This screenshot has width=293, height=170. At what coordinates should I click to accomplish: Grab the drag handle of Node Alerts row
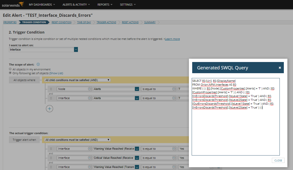click(x=51, y=89)
